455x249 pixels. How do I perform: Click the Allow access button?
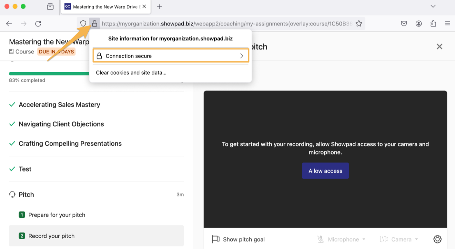pyautogui.click(x=325, y=171)
